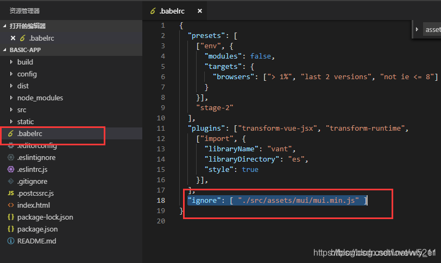Click the braces icon beside package-lock.json

tap(11, 217)
